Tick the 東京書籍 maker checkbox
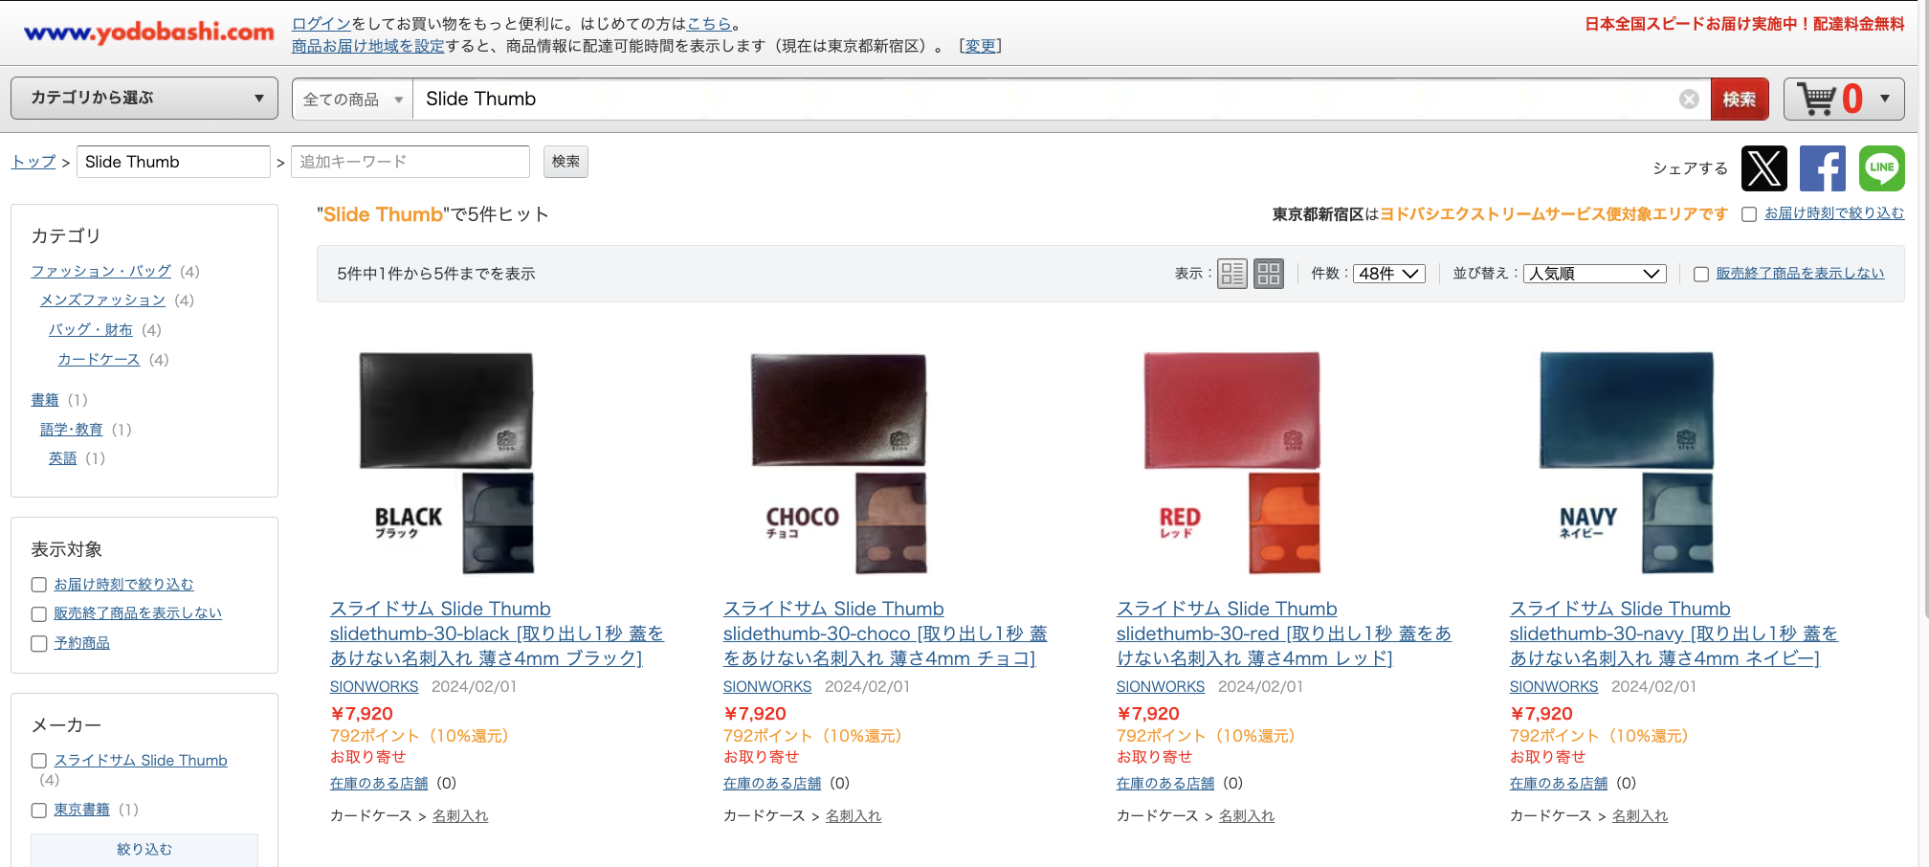 (39, 811)
